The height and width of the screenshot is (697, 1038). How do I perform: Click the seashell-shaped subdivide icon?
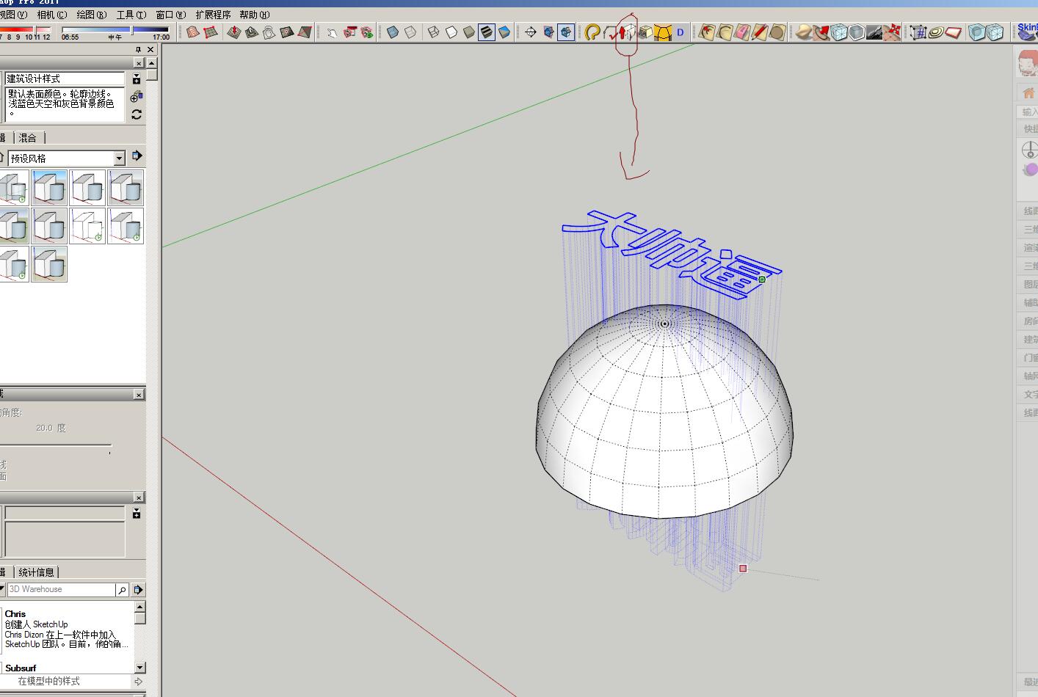click(804, 32)
